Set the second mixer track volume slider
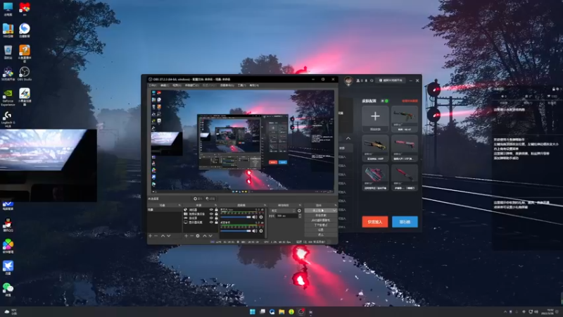This screenshot has height=317, width=563. [x=236, y=231]
